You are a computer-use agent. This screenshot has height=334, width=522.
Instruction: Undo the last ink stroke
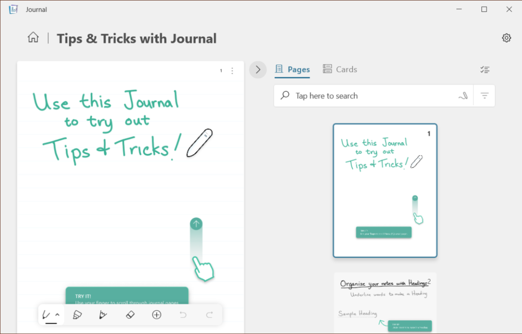click(x=183, y=315)
